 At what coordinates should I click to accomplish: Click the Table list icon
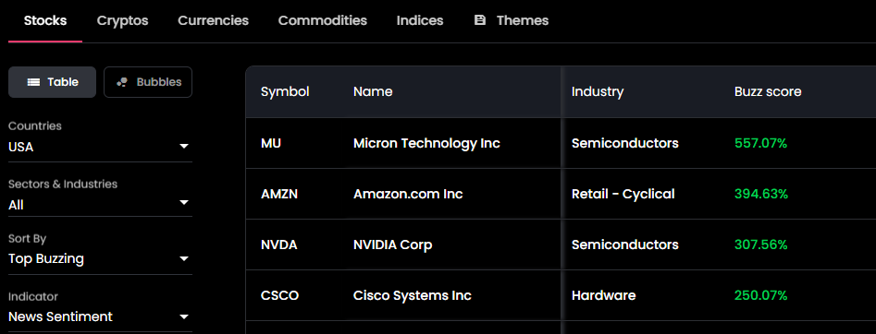point(33,82)
